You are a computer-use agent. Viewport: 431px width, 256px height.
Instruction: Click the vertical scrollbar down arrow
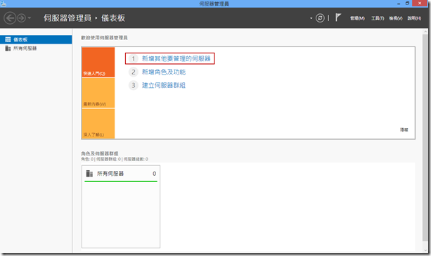pos(425,250)
